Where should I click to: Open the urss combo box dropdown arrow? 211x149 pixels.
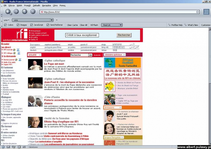(x=51, y=20)
